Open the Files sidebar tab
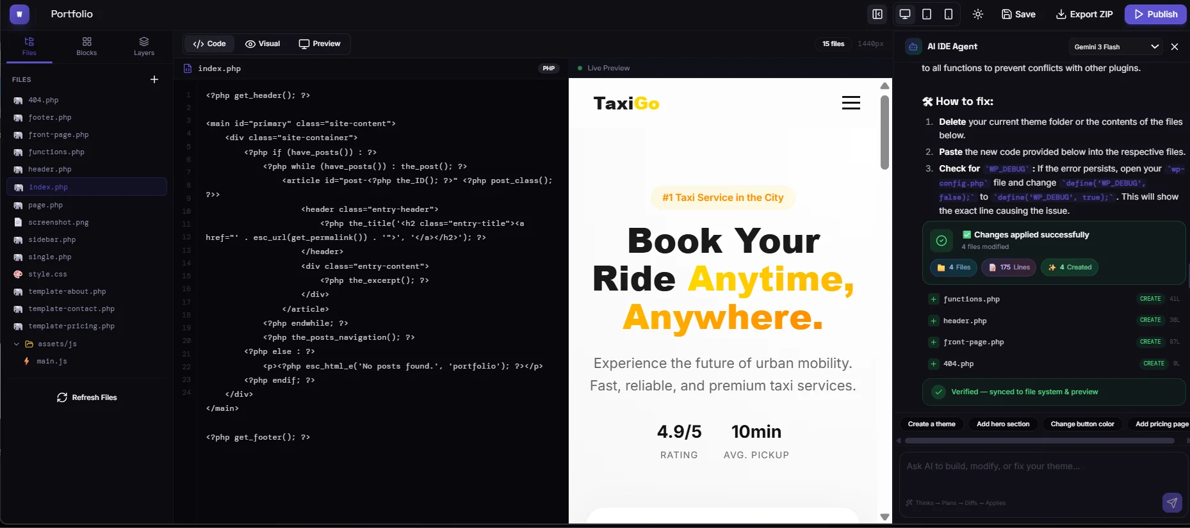 pos(29,47)
